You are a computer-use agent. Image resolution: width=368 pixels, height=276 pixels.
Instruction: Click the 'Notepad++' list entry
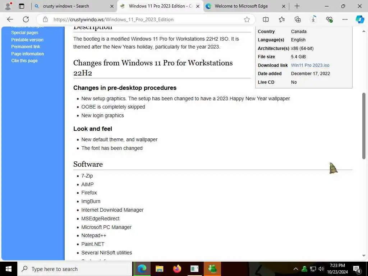coord(94,235)
